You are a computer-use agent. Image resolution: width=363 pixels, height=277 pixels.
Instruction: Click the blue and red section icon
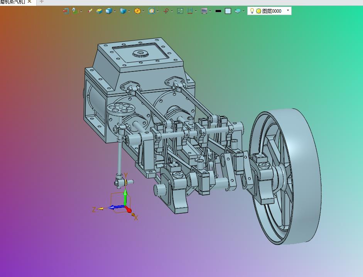tap(190, 11)
